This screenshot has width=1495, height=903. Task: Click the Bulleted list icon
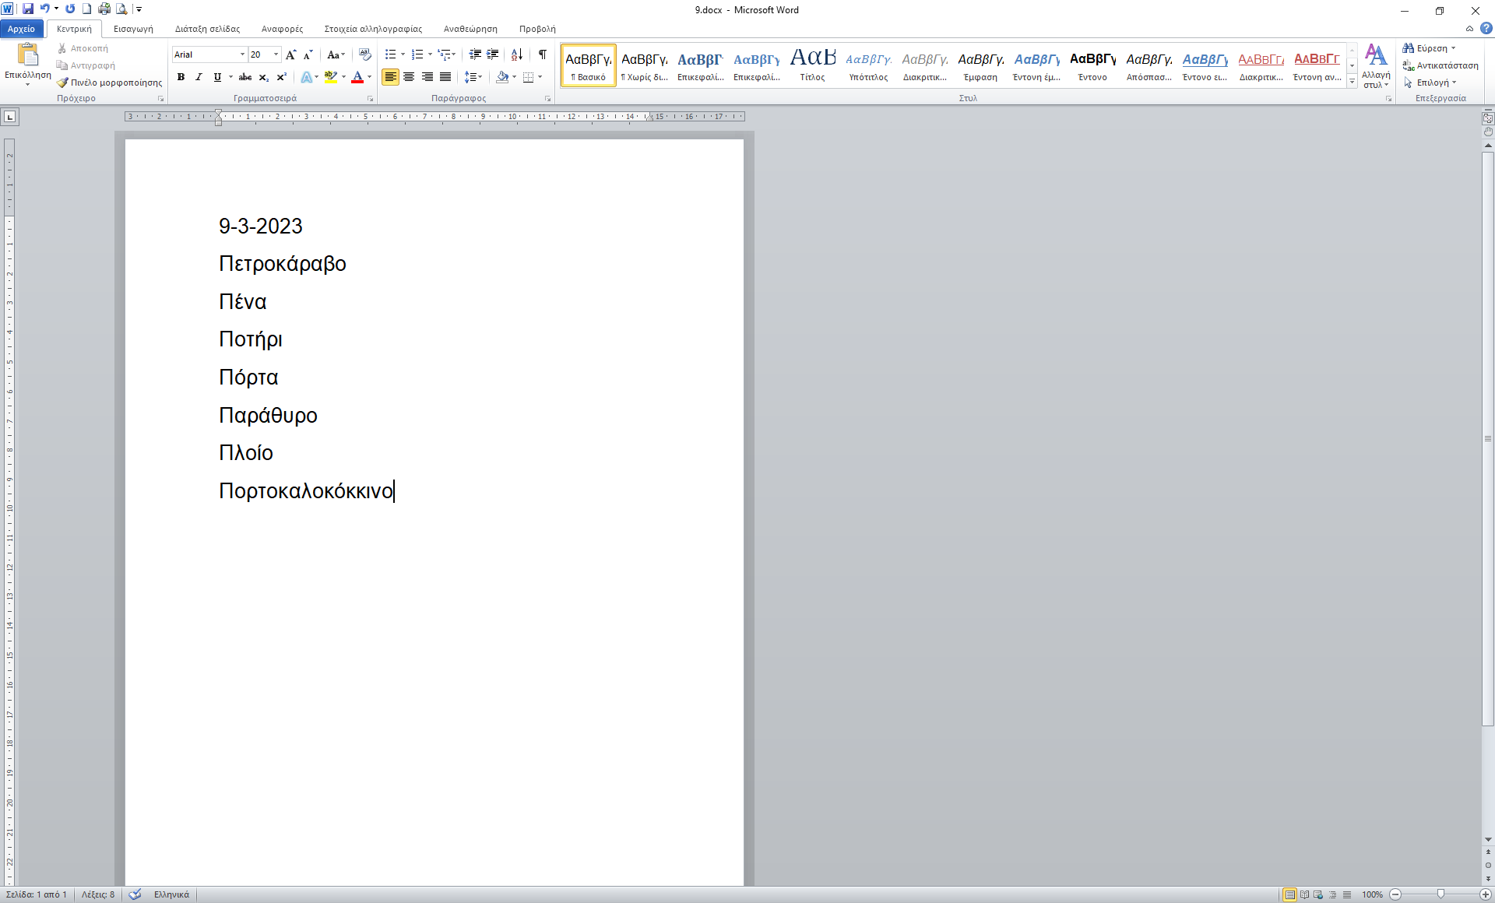pos(390,54)
